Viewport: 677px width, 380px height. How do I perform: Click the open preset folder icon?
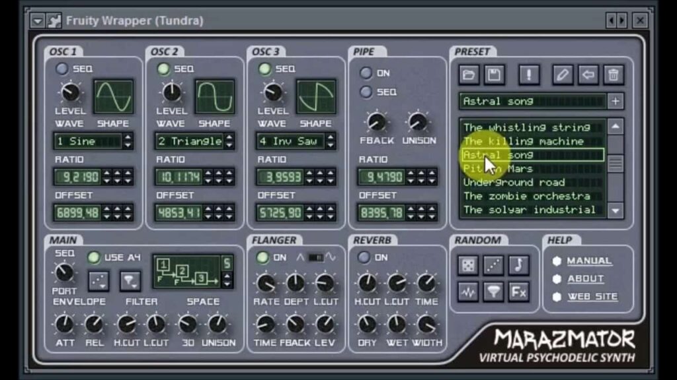point(469,75)
